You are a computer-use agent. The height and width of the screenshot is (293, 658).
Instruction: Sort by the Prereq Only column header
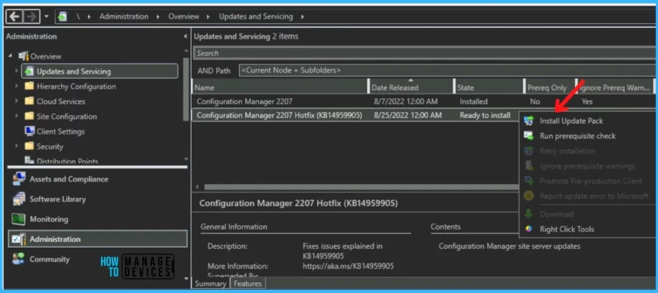pyautogui.click(x=550, y=87)
